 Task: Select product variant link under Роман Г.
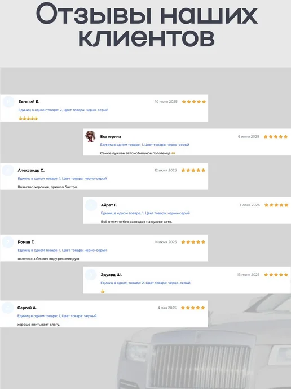coord(62,250)
